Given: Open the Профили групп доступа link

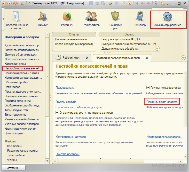Looking at the screenshot, I should pyautogui.click(x=162, y=102).
